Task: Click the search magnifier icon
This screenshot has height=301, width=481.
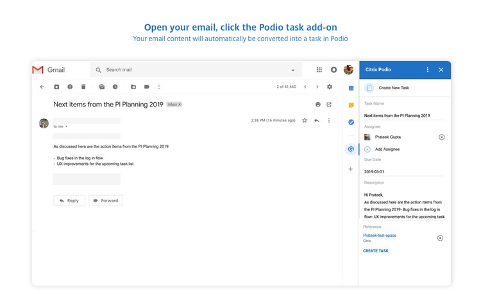Action: click(98, 70)
